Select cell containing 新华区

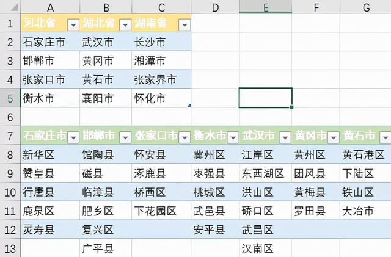50,154
